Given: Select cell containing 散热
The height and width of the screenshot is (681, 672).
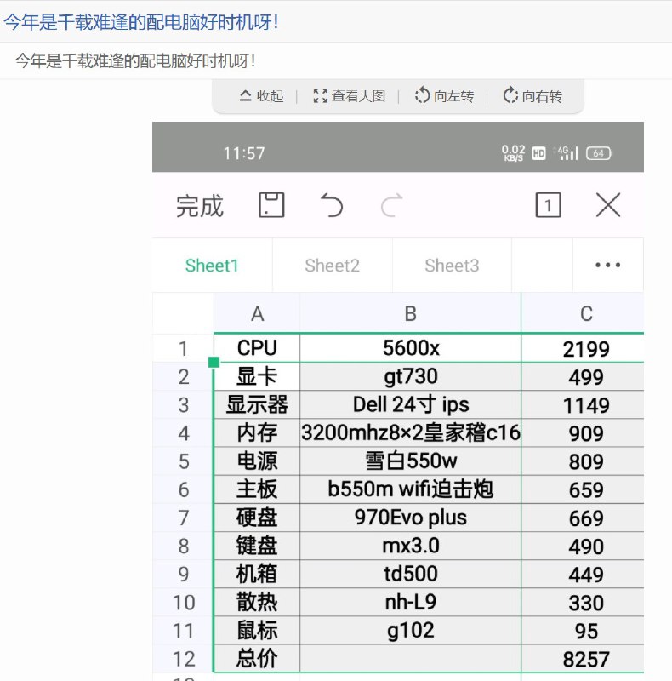Looking at the screenshot, I should pyautogui.click(x=257, y=602).
